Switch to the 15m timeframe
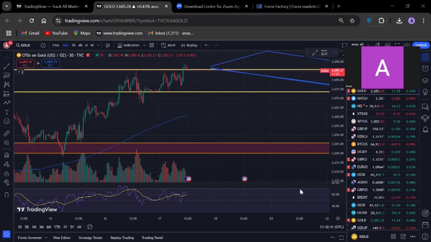The height and width of the screenshot is (242, 431). click(x=56, y=45)
